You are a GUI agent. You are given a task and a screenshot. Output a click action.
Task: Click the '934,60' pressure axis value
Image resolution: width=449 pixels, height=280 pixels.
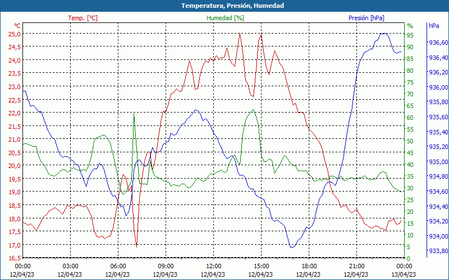pyautogui.click(x=438, y=192)
